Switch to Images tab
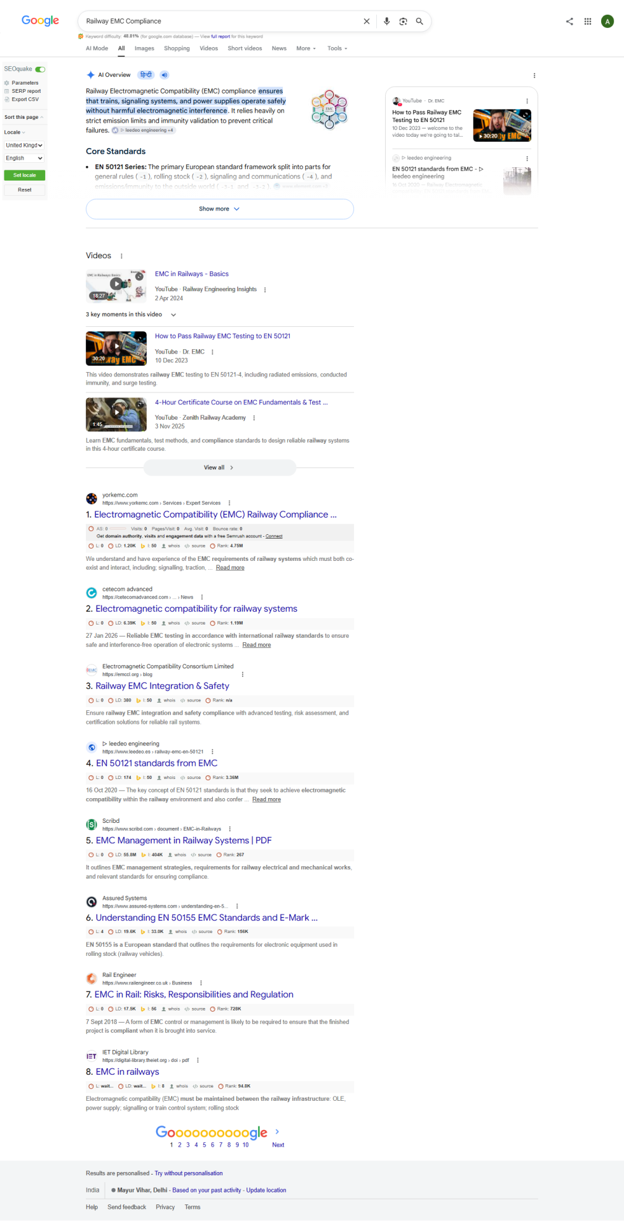This screenshot has width=624, height=1221. pos(144,48)
